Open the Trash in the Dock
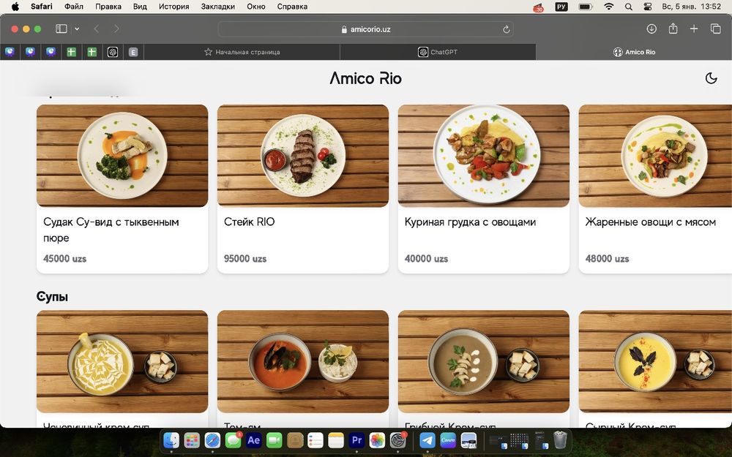 [560, 439]
